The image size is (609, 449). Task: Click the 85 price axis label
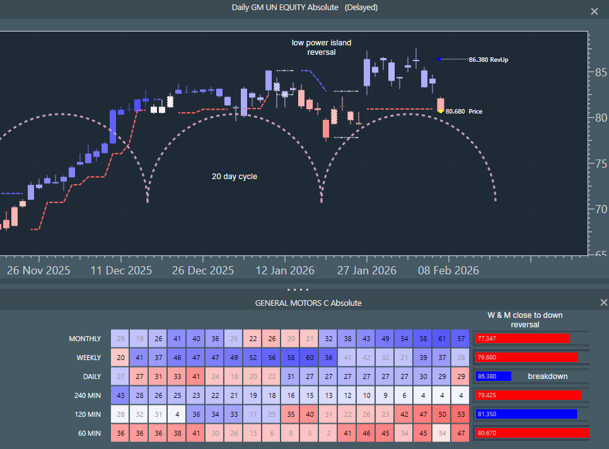tap(601, 73)
